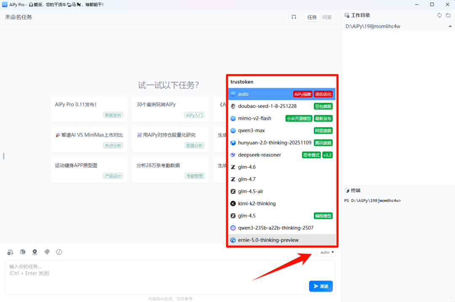Screen dimensions: 455x302
Task: Click the 工作目录 panel icon
Action: (x=347, y=15)
